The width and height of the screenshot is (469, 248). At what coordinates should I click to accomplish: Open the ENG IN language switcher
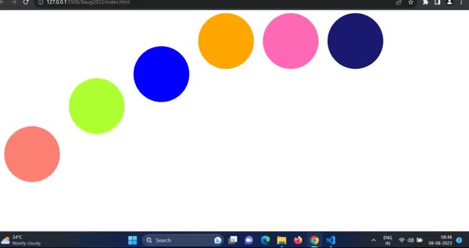(388, 240)
